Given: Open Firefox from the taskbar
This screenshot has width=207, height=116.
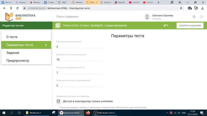Looking at the screenshot, I should [x=88, y=113].
